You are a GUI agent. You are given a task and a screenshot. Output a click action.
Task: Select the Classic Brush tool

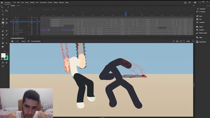(7, 19)
